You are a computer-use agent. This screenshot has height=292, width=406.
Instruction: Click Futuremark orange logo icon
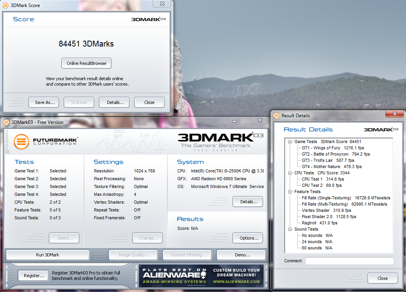tap(21, 142)
